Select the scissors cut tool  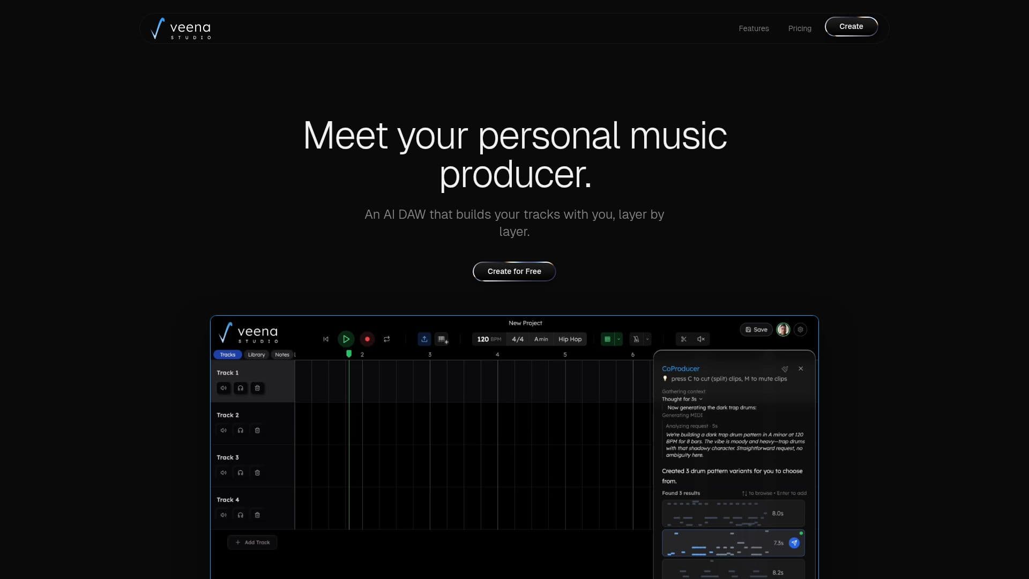click(683, 339)
